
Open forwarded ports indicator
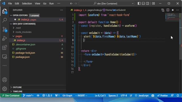[x=57, y=95]
